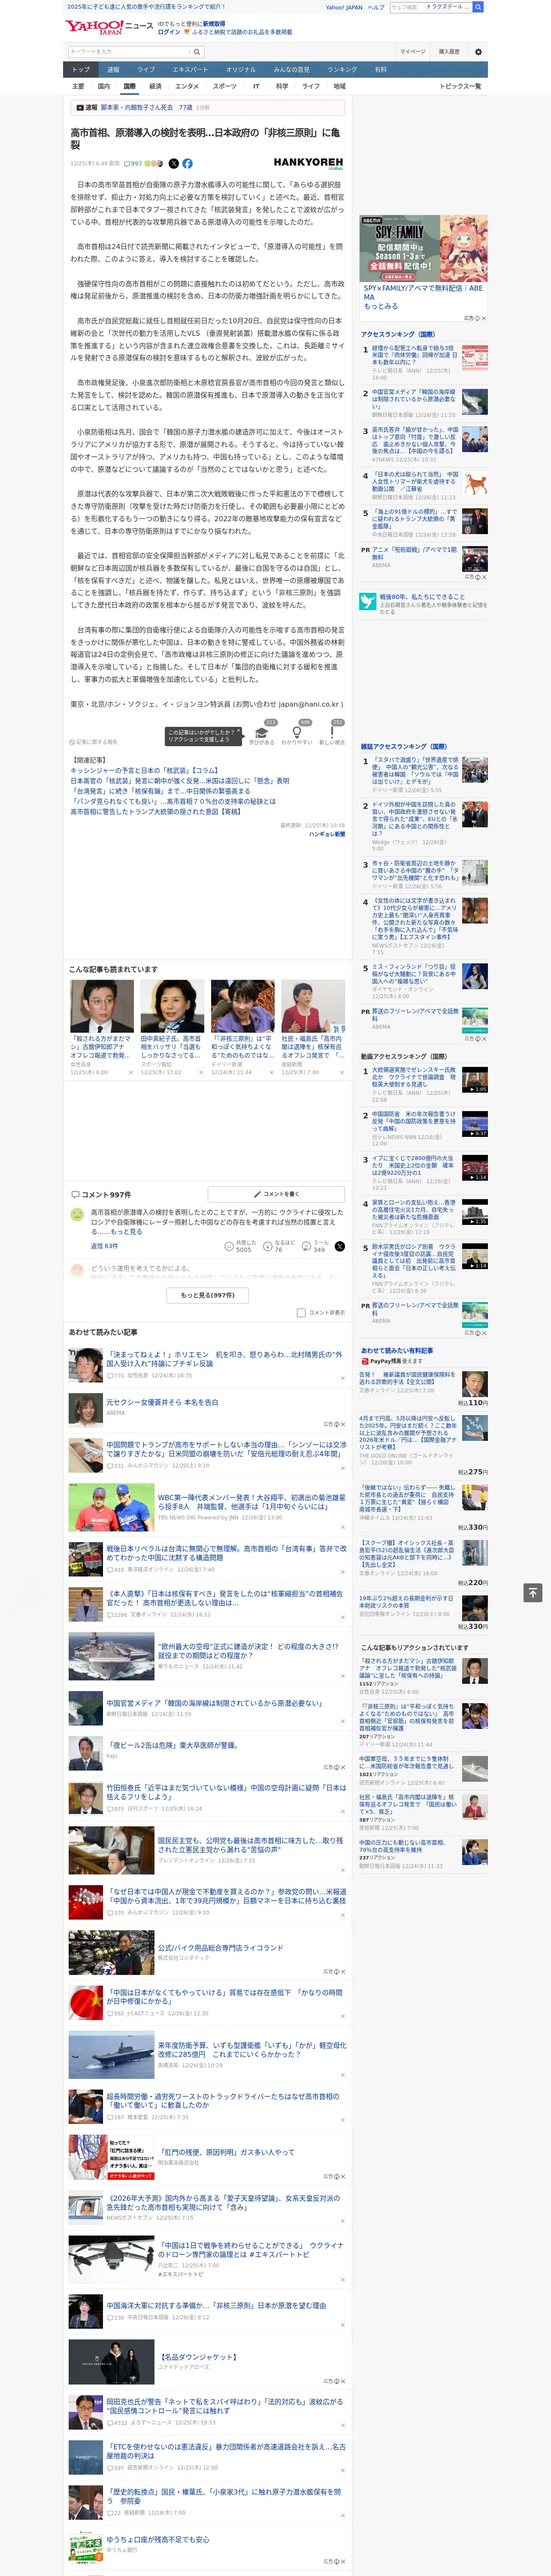Open 元セクシー女優蒼井そら 本名を告白 article
This screenshot has width=551, height=2576.
(162, 1402)
